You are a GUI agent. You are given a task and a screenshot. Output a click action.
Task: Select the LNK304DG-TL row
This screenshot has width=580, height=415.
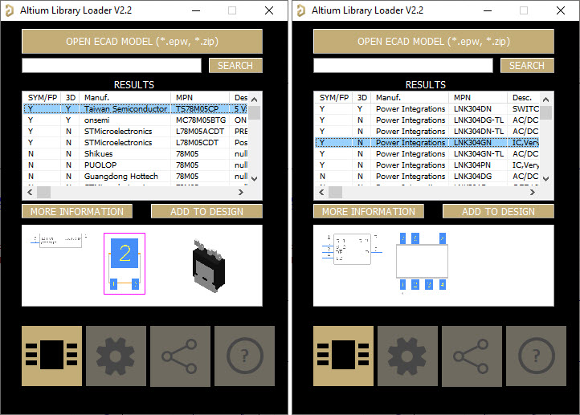coord(427,120)
